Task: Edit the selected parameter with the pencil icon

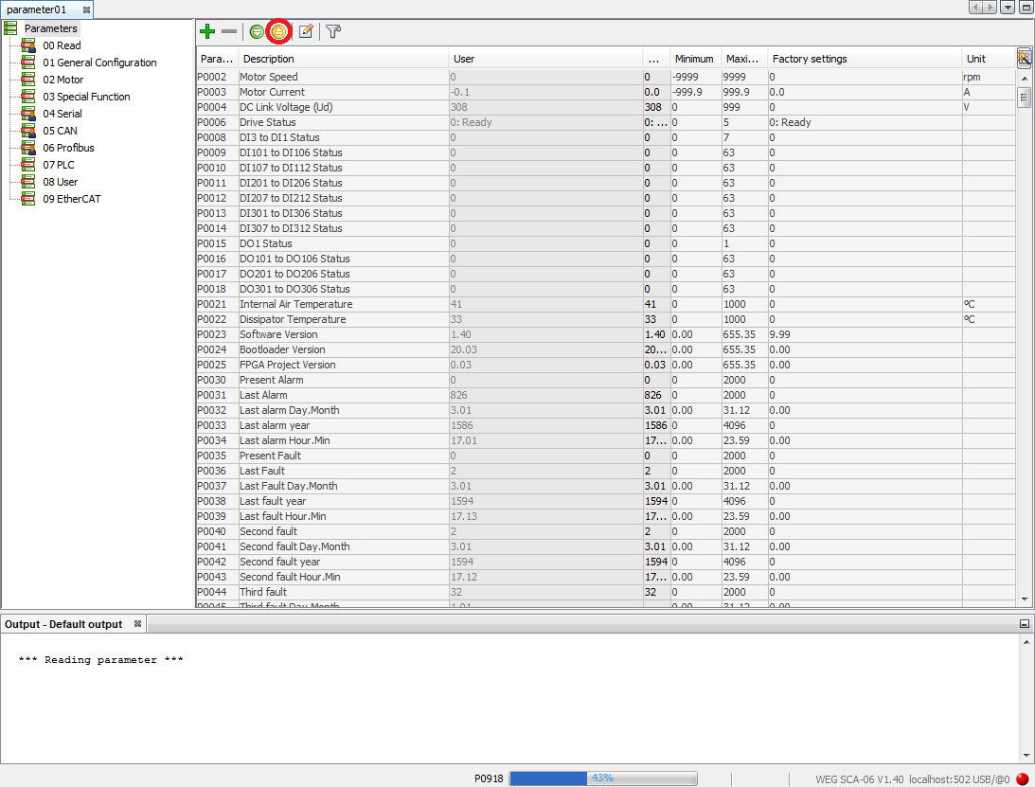Action: [x=306, y=31]
